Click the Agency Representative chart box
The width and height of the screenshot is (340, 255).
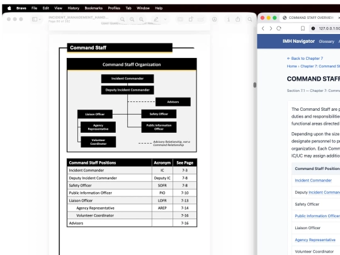98,127
